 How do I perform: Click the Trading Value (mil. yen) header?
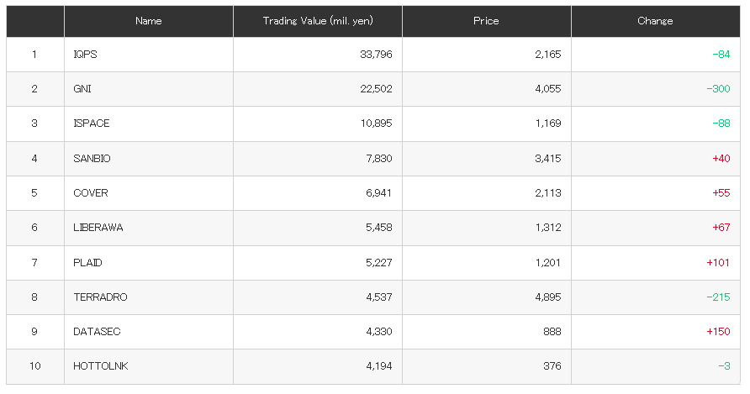click(x=318, y=21)
